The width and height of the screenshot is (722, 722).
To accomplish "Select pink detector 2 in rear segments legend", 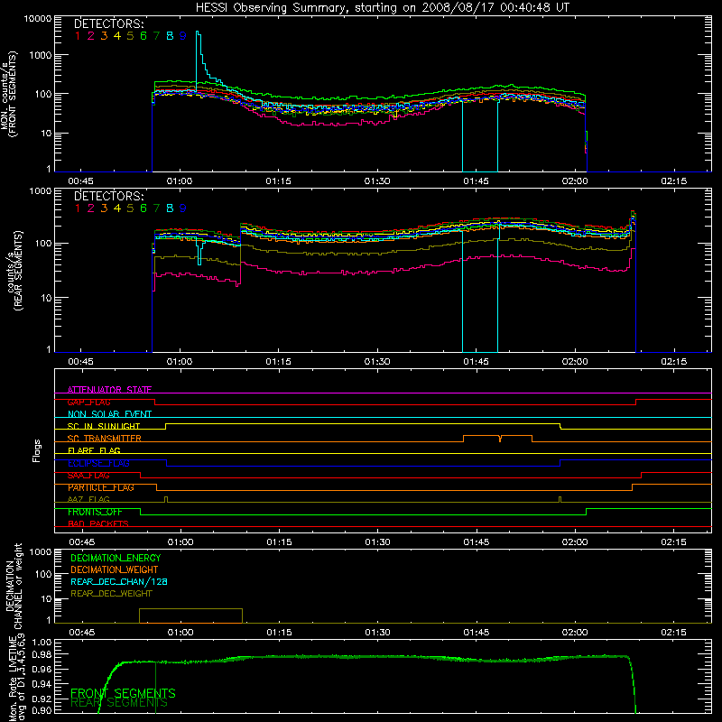I will [91, 208].
